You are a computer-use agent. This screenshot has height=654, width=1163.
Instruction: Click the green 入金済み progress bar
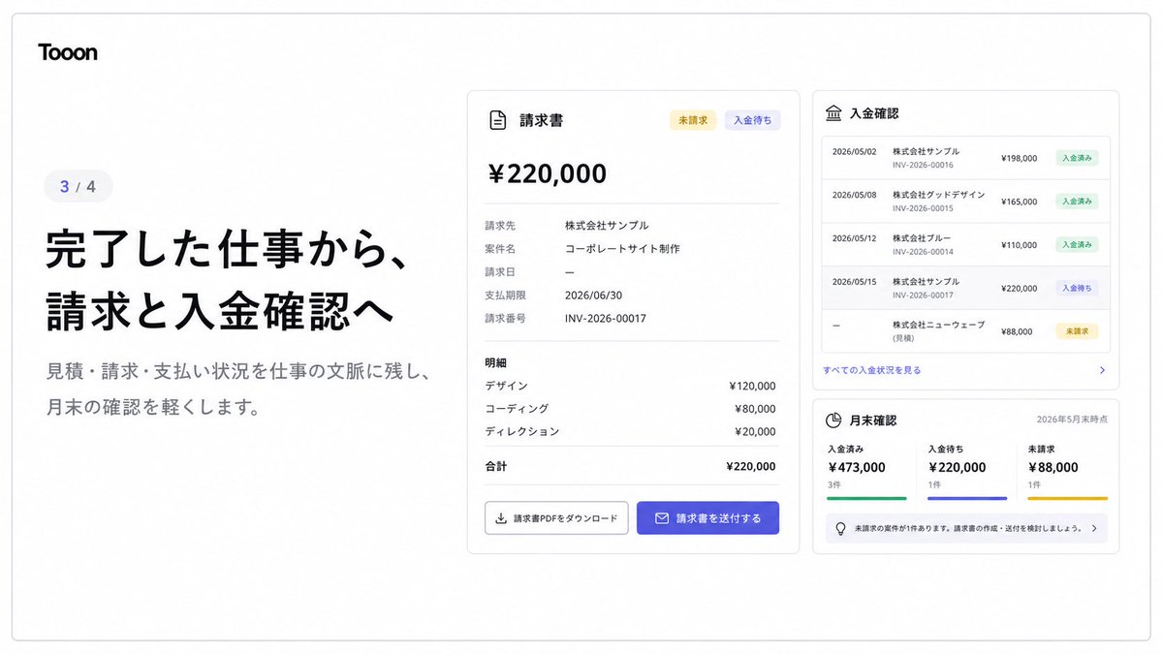(866, 498)
